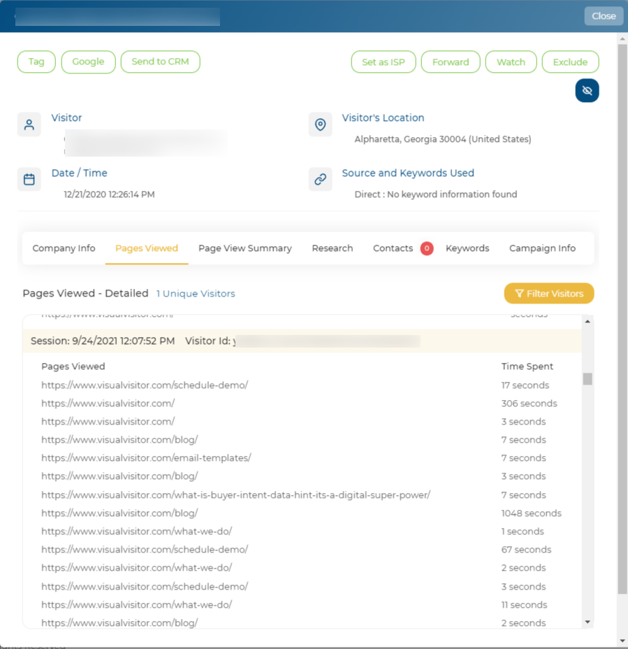Click the Pages Viewed column header
The height and width of the screenshot is (649, 628).
(x=73, y=366)
